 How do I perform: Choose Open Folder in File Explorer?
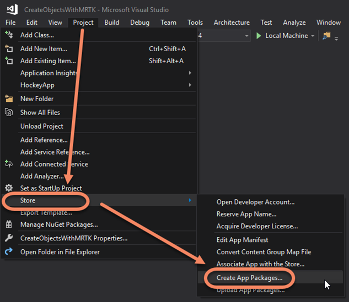click(x=99, y=252)
